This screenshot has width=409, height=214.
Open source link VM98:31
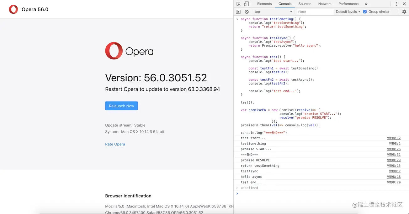(x=394, y=155)
